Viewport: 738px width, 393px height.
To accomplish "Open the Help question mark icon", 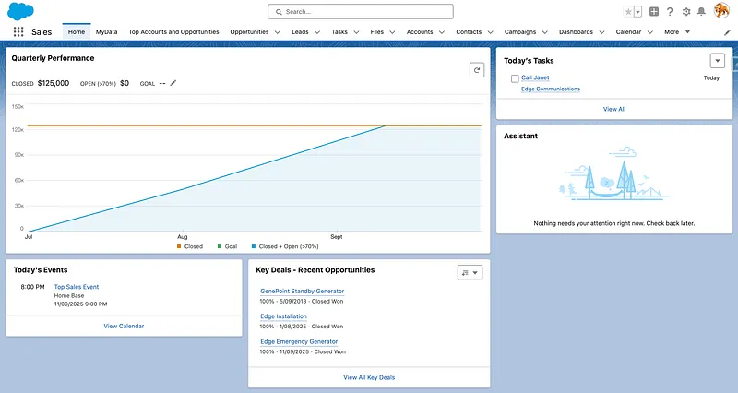I will pos(670,12).
